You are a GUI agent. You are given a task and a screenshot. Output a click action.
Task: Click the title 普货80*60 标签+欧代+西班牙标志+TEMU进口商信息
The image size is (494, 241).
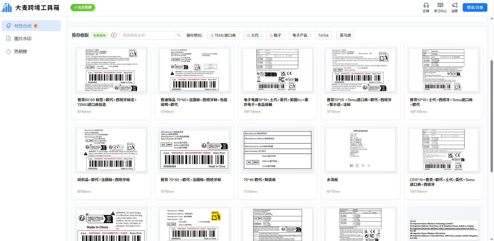pos(107,102)
